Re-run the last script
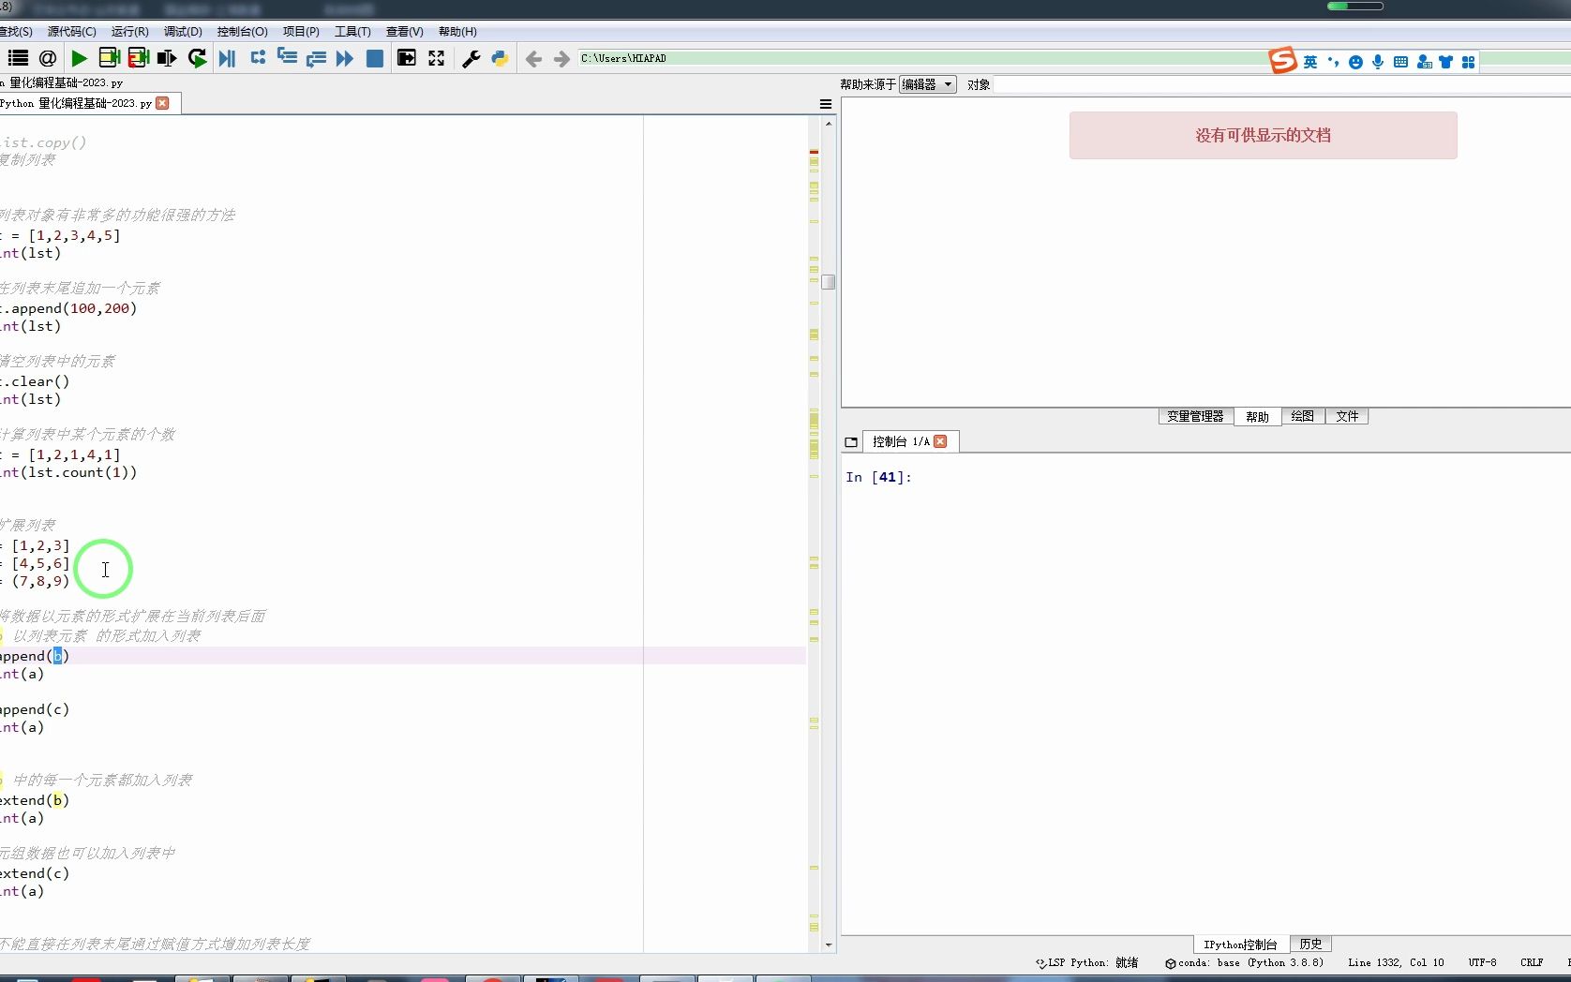 click(x=197, y=58)
